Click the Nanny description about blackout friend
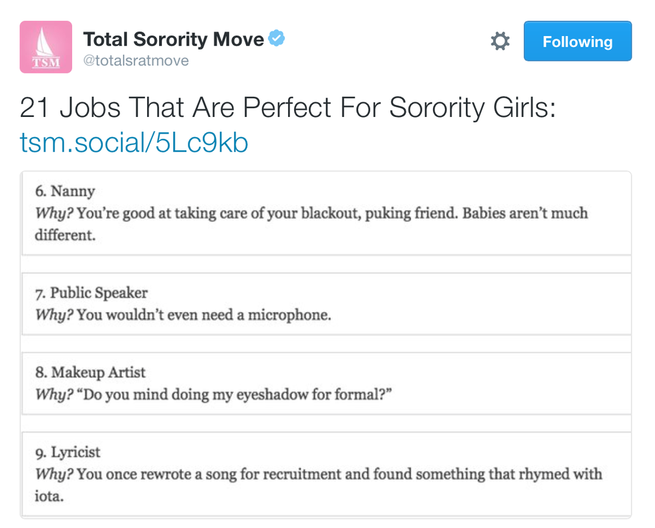655x528 pixels. pos(332,214)
